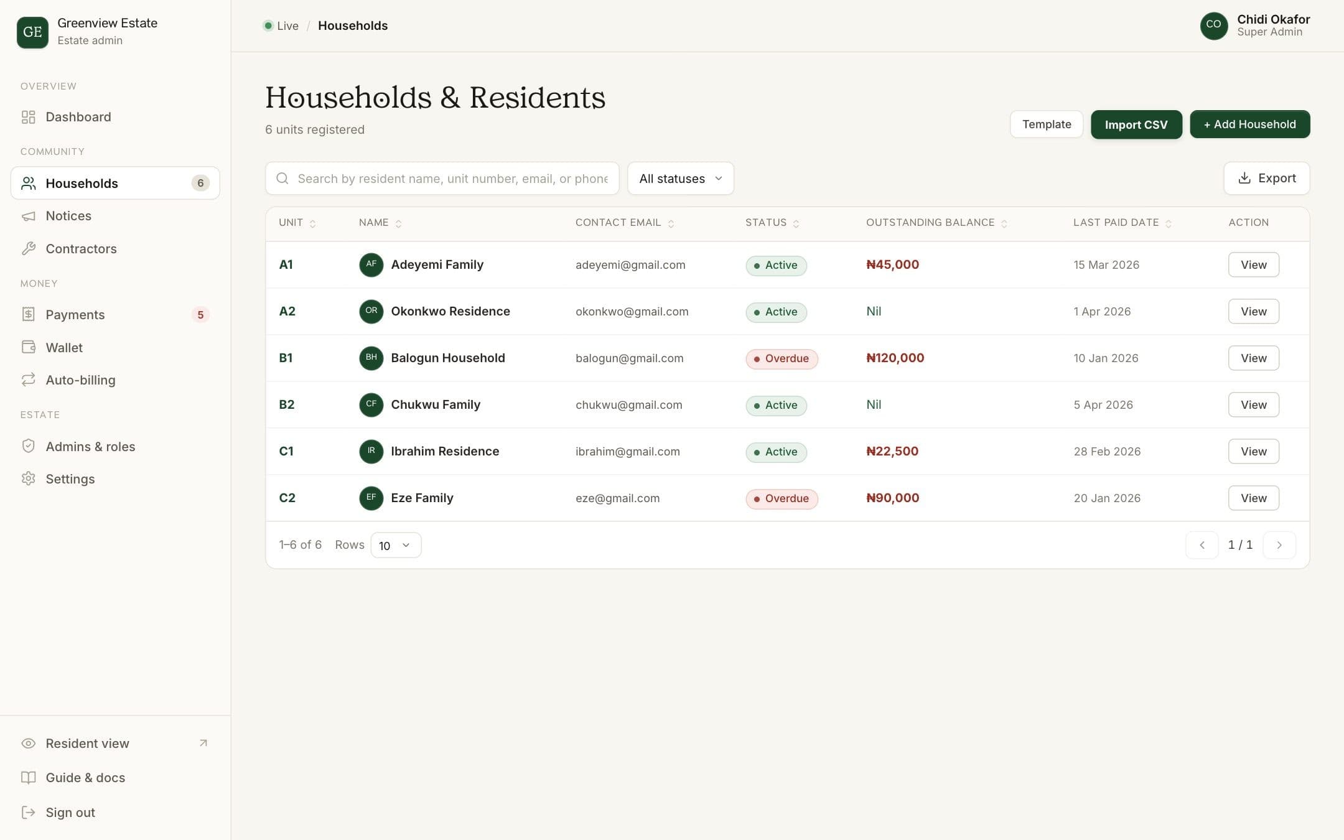Open Payments in the sidebar
Image resolution: width=1344 pixels, height=840 pixels.
click(x=115, y=314)
